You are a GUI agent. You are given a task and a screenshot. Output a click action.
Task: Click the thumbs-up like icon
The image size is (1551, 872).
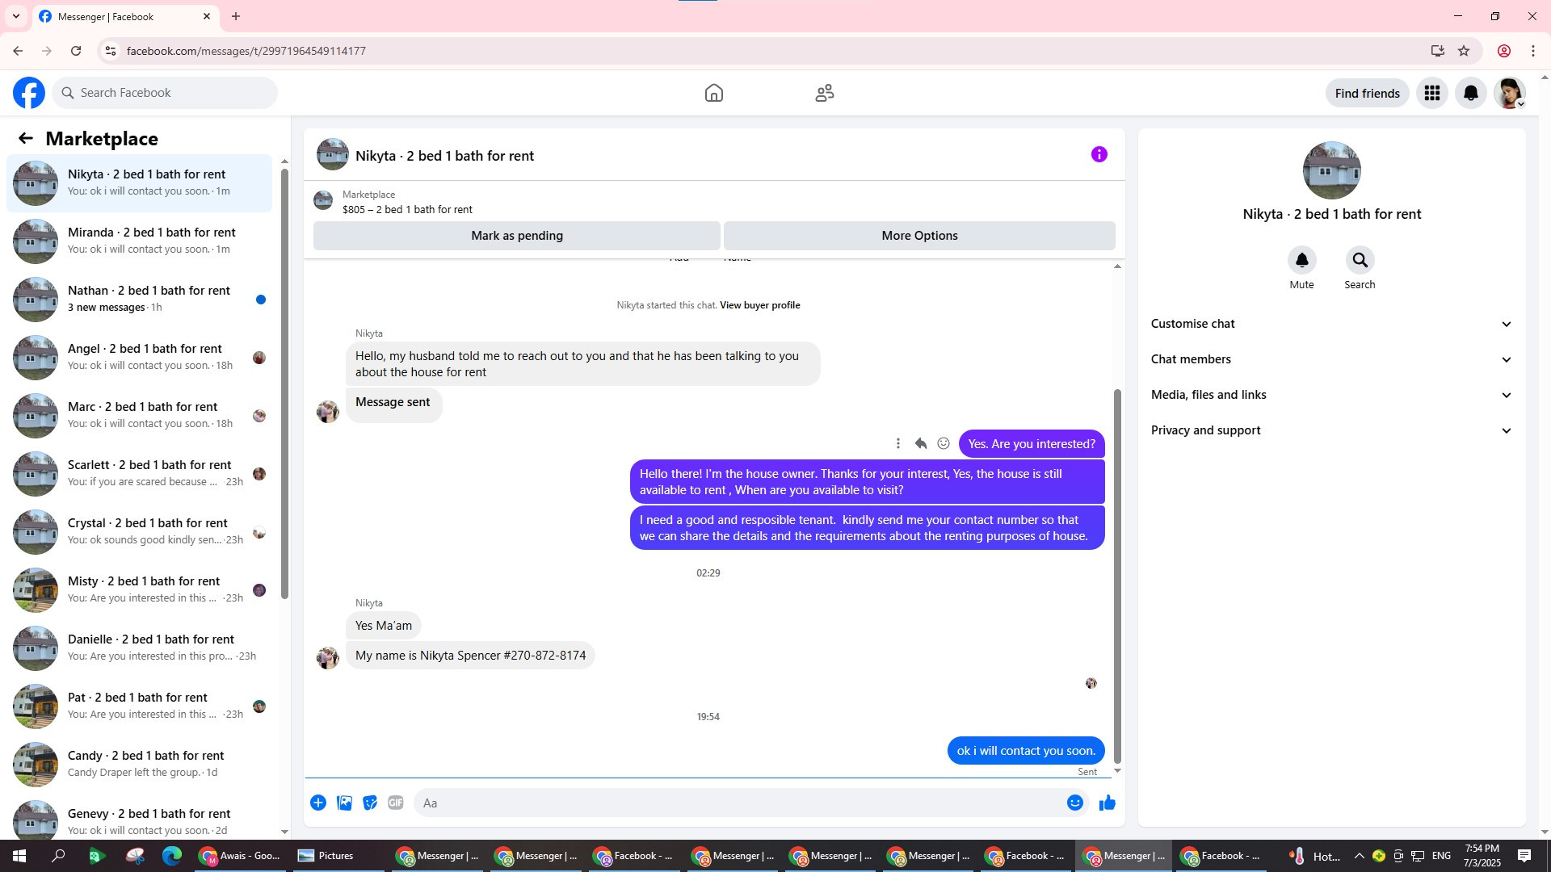click(x=1107, y=803)
